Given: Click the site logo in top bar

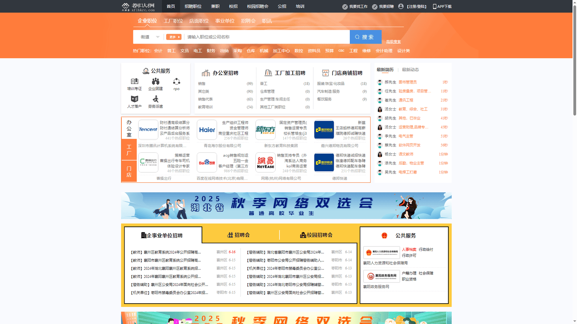Looking at the screenshot, I should tap(138, 6).
